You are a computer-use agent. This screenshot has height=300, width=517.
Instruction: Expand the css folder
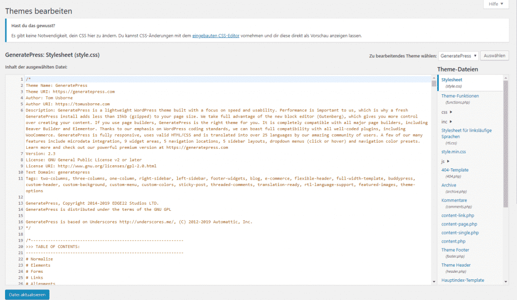coord(447,112)
